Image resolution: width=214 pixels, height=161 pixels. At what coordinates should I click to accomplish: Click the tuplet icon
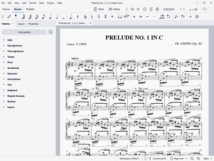(162, 17)
